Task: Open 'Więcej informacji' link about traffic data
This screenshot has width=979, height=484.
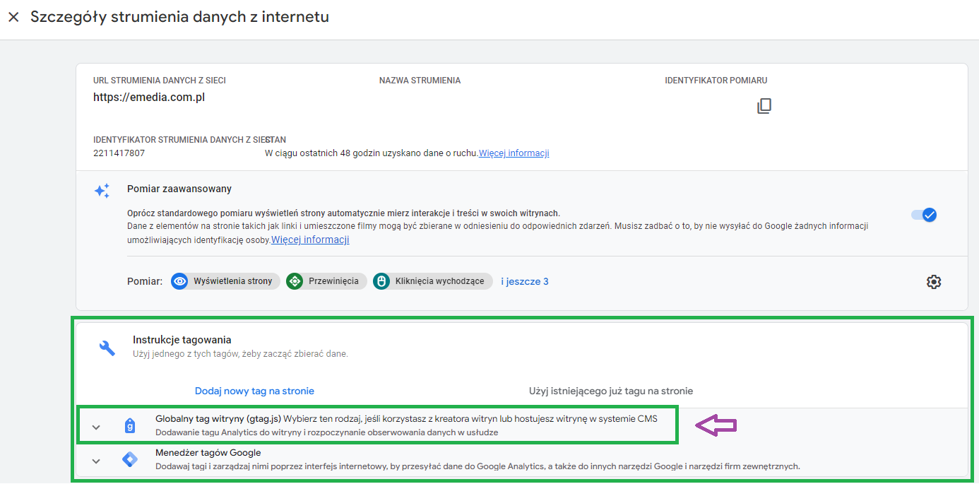Action: (x=514, y=153)
